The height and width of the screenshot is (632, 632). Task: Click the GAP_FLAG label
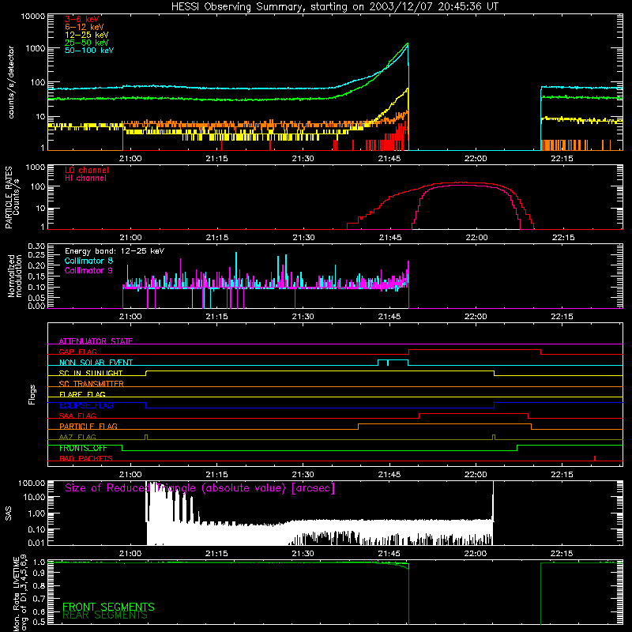coord(77,352)
